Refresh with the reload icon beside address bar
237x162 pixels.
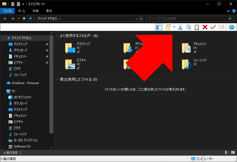[142, 18]
